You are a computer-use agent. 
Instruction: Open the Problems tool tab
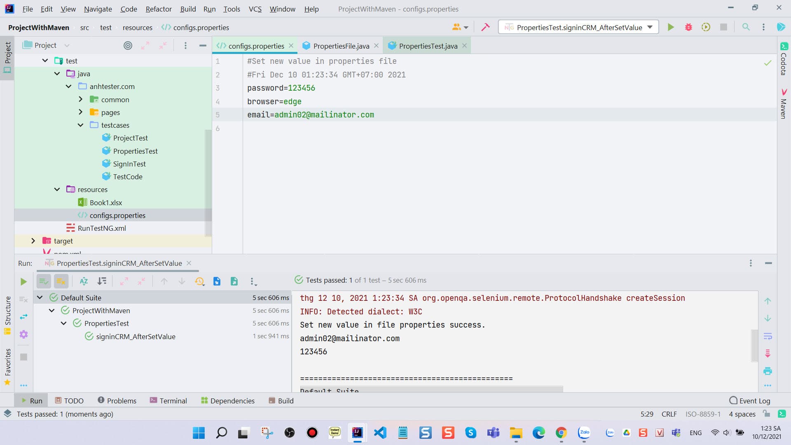pos(117,400)
